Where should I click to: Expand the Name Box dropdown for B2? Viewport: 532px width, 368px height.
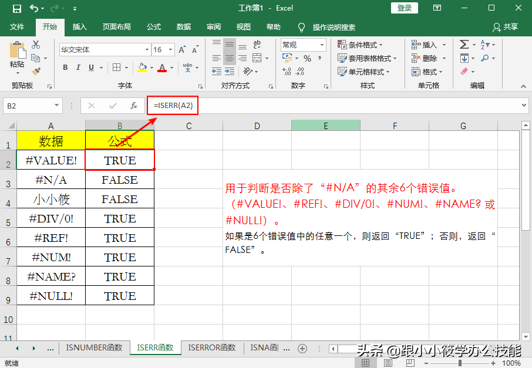coord(56,106)
